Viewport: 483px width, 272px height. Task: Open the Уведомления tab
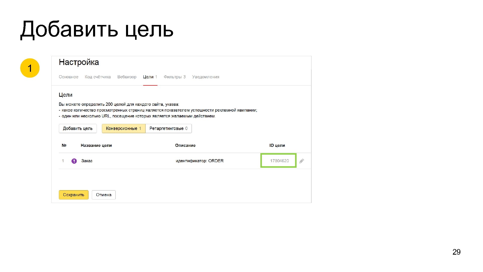(x=206, y=77)
